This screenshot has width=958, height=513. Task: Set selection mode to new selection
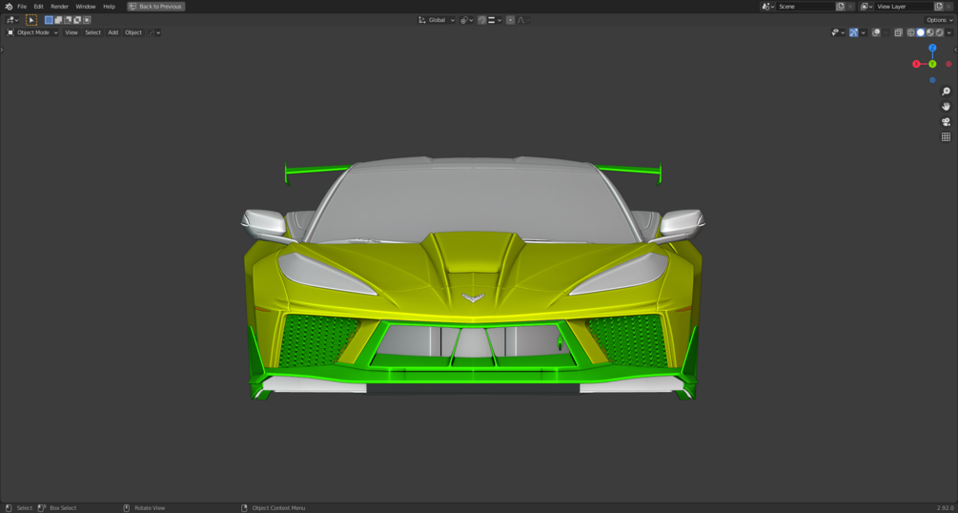[49, 20]
